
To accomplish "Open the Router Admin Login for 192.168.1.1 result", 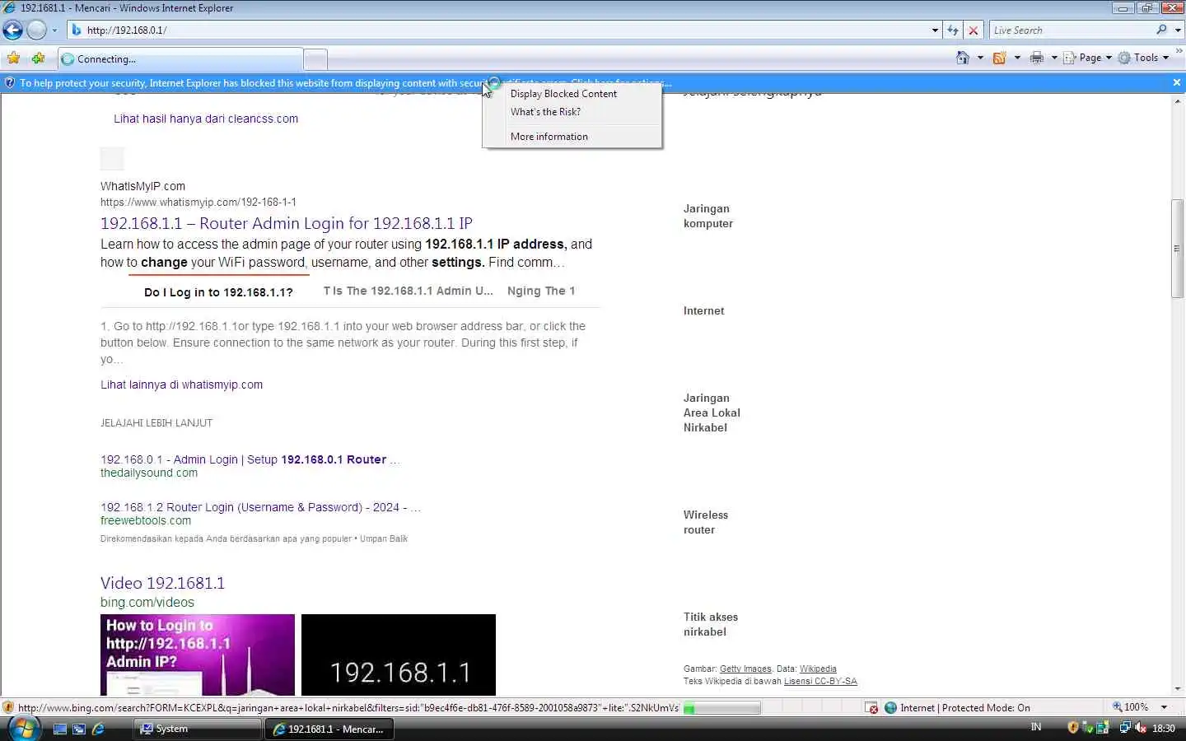I will coord(287,223).
